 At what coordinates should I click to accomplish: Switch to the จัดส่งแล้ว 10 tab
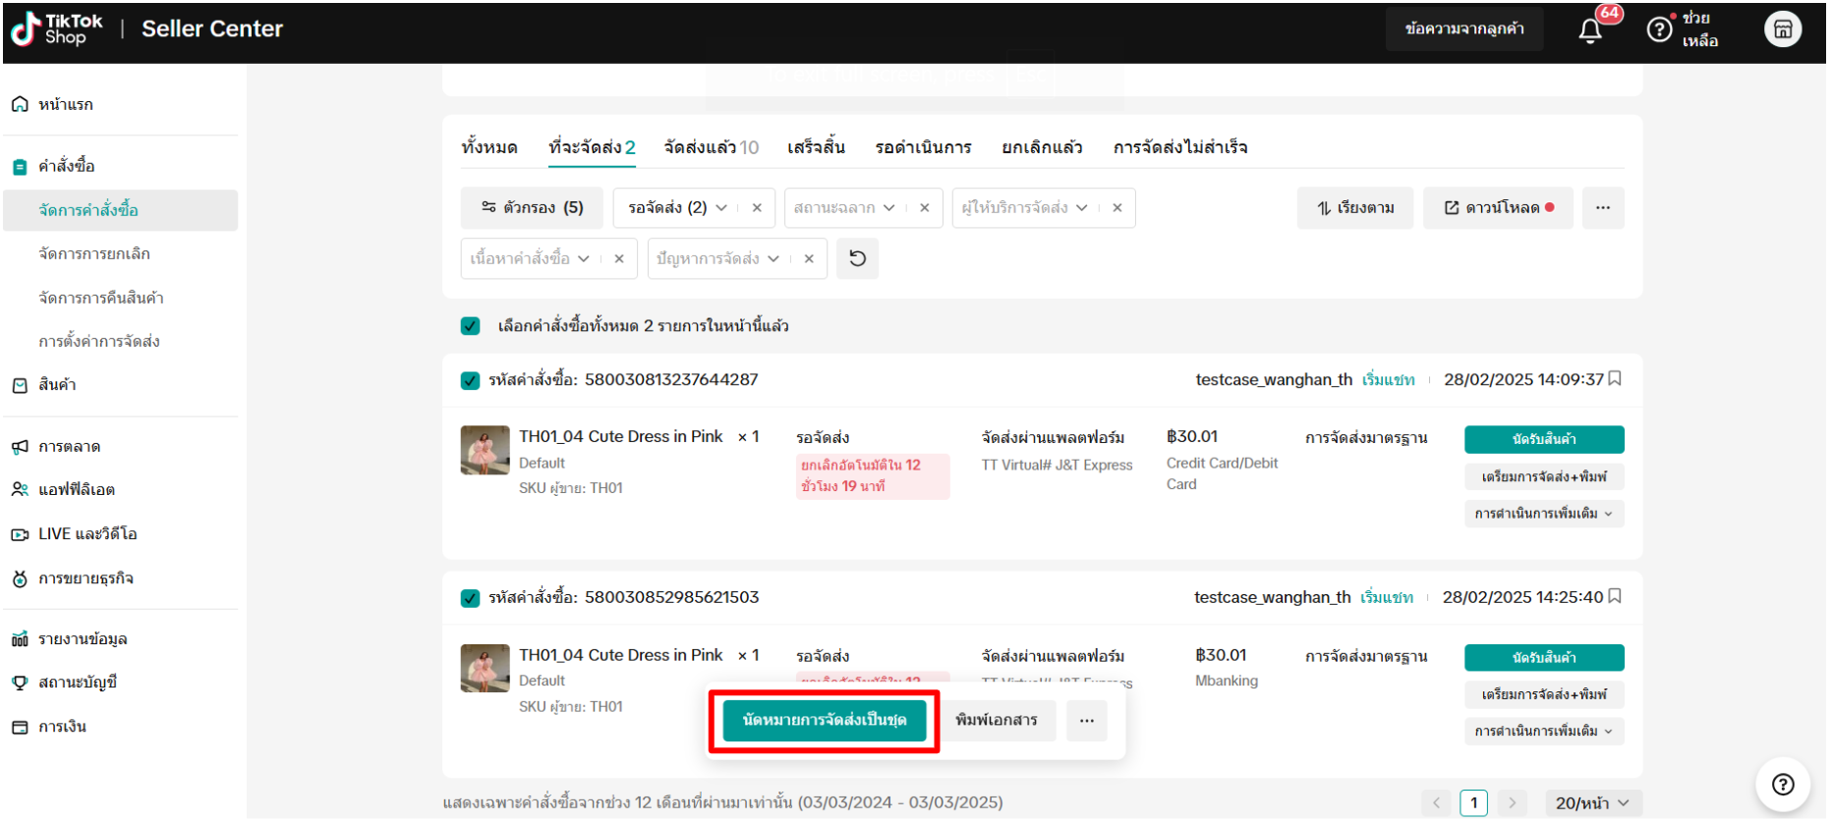(711, 147)
